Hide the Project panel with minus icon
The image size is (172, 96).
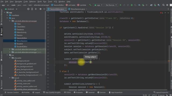[44, 9]
